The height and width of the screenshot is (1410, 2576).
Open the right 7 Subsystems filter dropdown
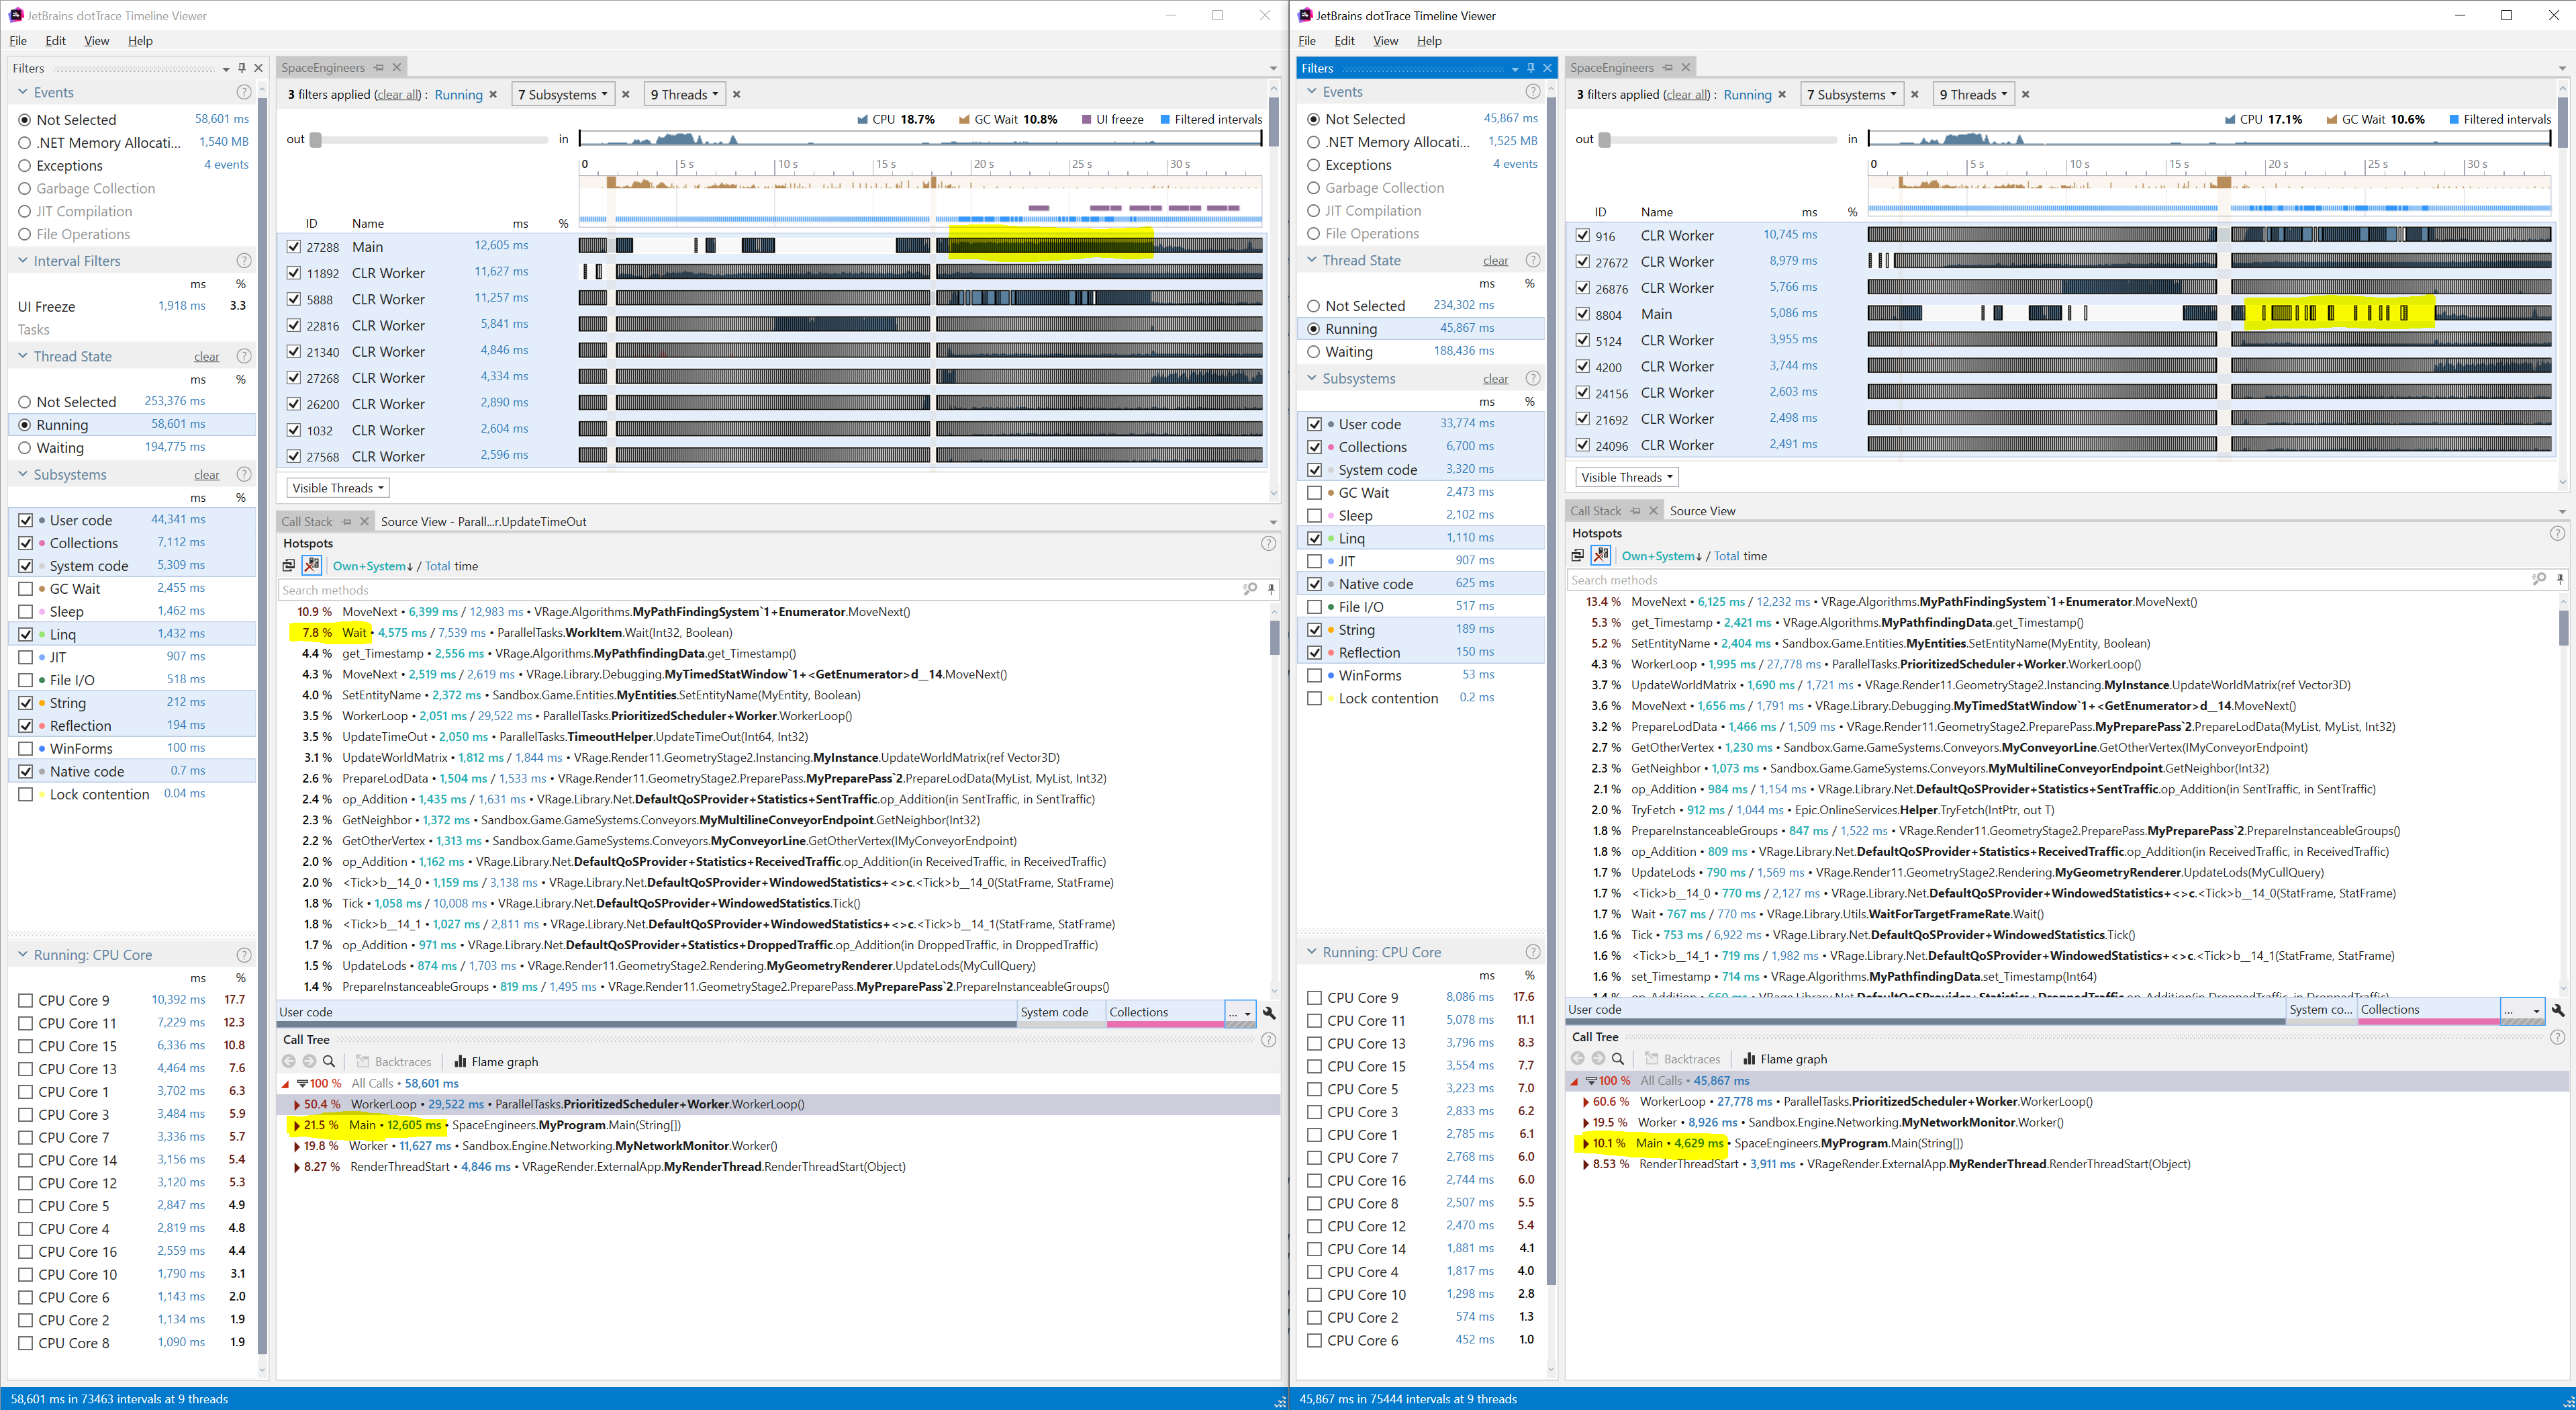point(1851,94)
